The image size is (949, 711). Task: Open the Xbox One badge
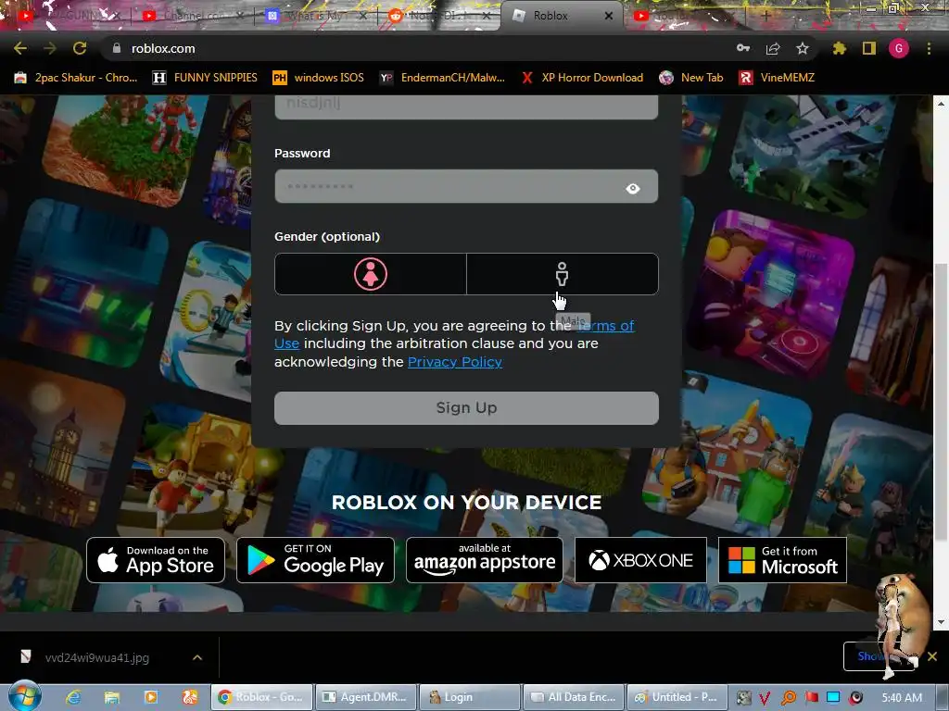click(640, 560)
